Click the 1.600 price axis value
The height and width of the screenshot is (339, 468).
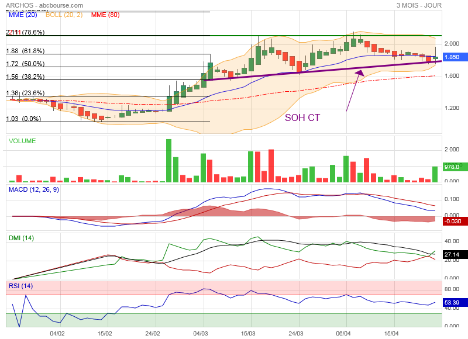point(452,76)
